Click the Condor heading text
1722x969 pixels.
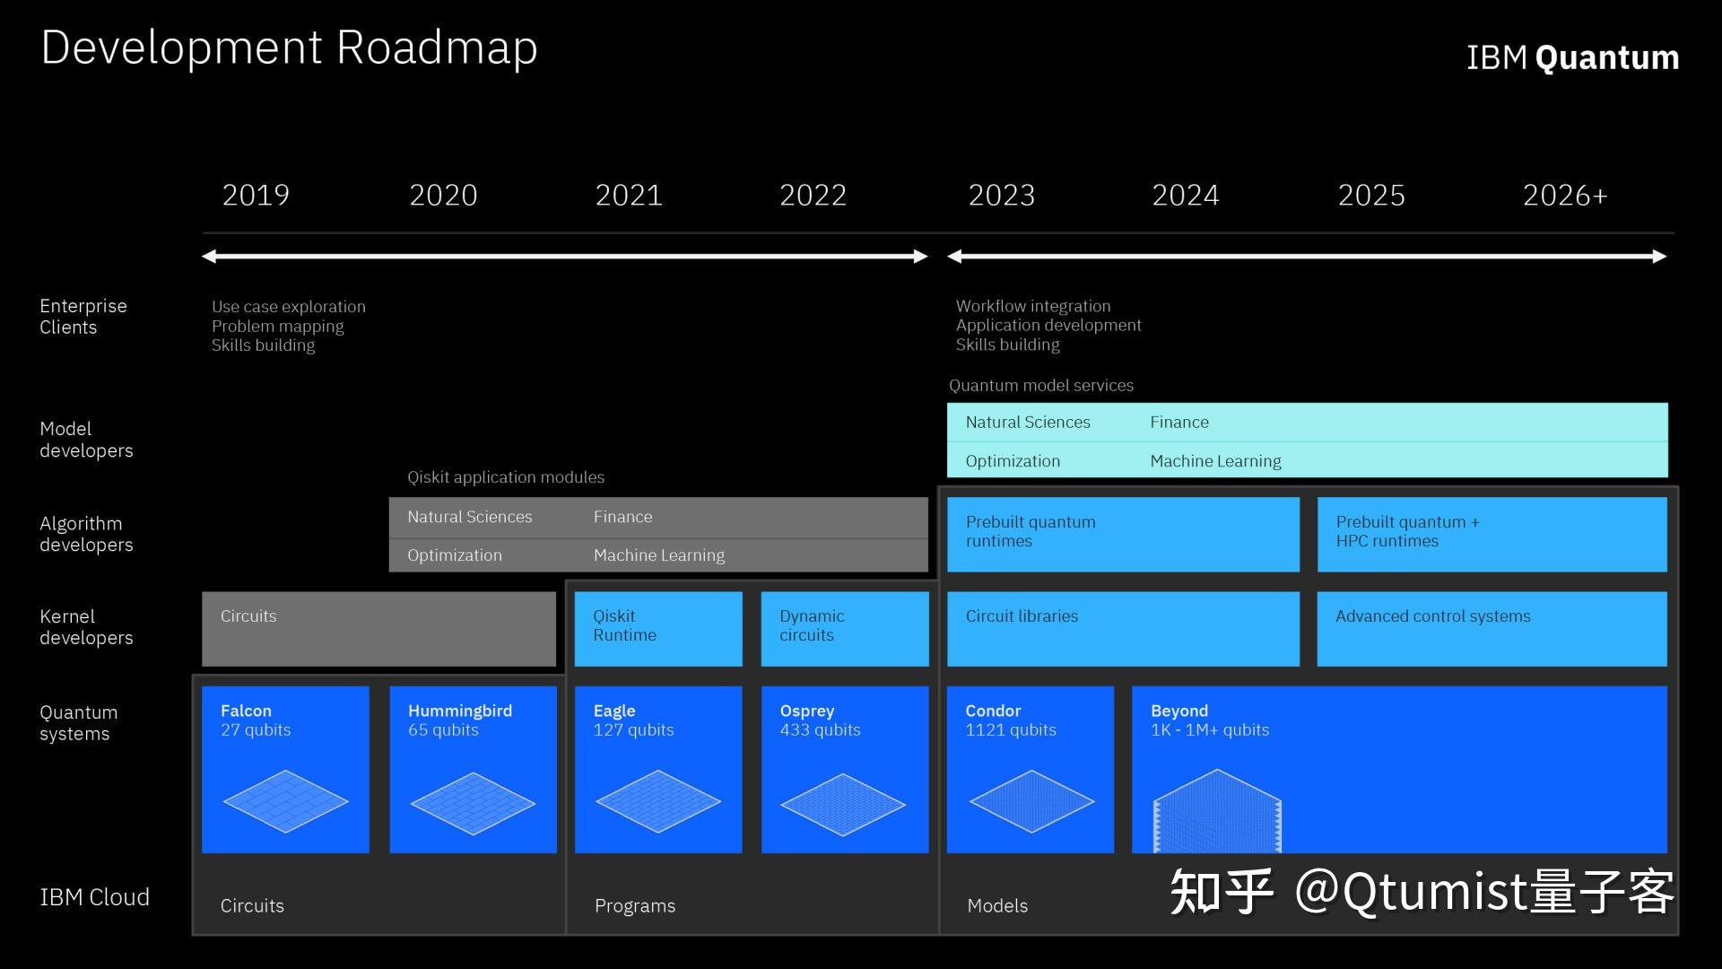[x=993, y=711]
